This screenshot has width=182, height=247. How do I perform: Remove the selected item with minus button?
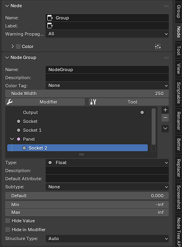click(x=165, y=118)
